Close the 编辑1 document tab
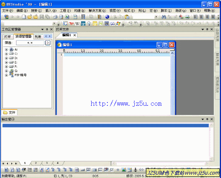Screen dimensions: 221x178 point(75,35)
